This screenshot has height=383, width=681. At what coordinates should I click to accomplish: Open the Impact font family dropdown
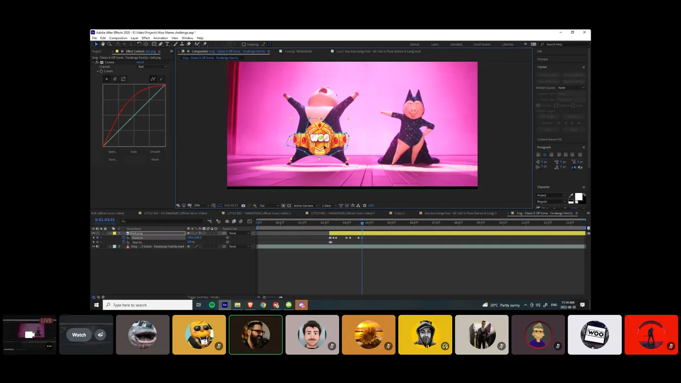coord(551,195)
